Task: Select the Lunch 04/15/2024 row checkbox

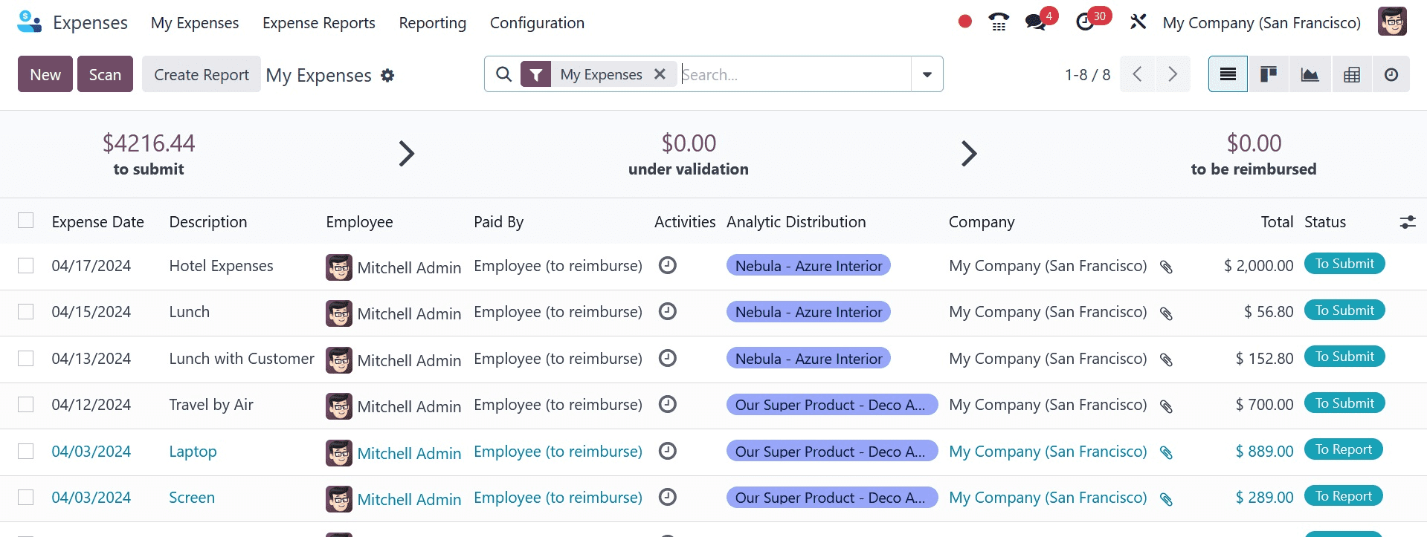Action: [26, 312]
